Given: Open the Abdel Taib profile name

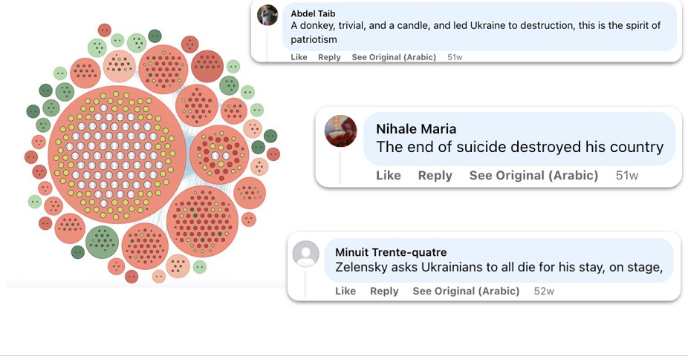Looking at the screenshot, I should pos(313,13).
